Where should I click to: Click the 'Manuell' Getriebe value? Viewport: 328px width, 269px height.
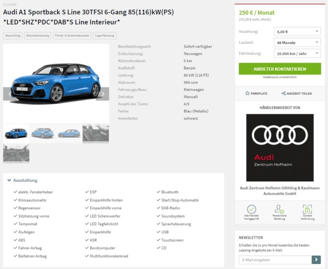[x=191, y=97]
